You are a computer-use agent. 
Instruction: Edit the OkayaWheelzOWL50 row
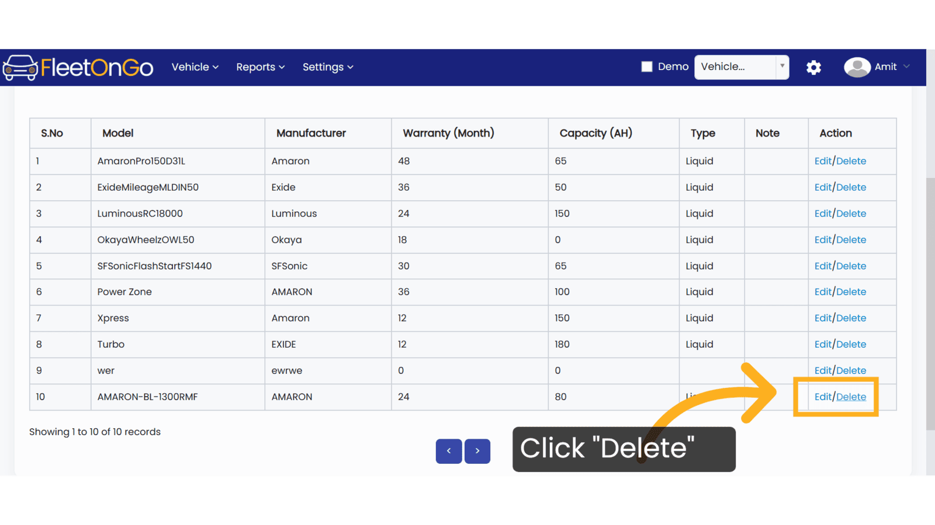(823, 240)
